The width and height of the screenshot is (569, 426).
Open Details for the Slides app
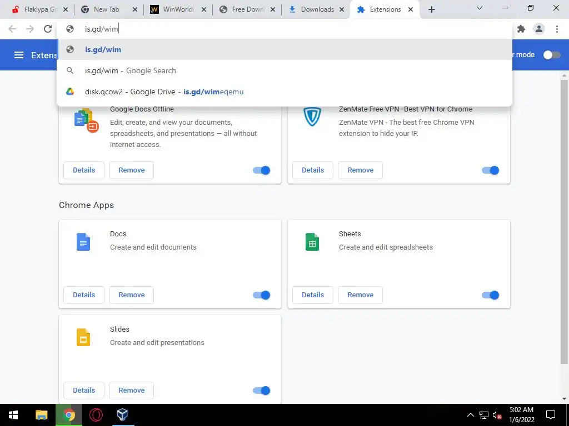[x=84, y=390]
